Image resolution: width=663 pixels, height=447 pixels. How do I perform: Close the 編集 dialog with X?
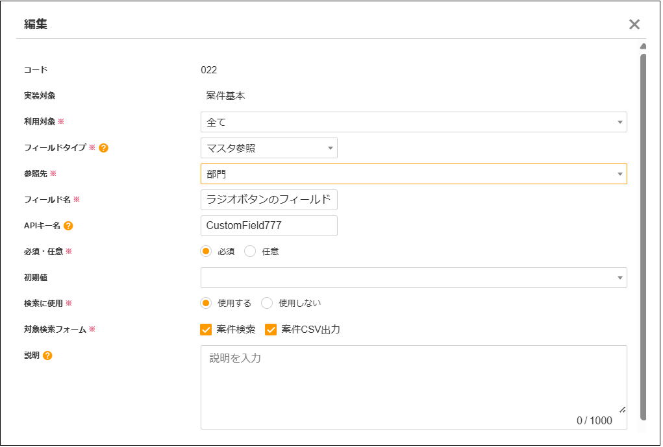coord(634,25)
